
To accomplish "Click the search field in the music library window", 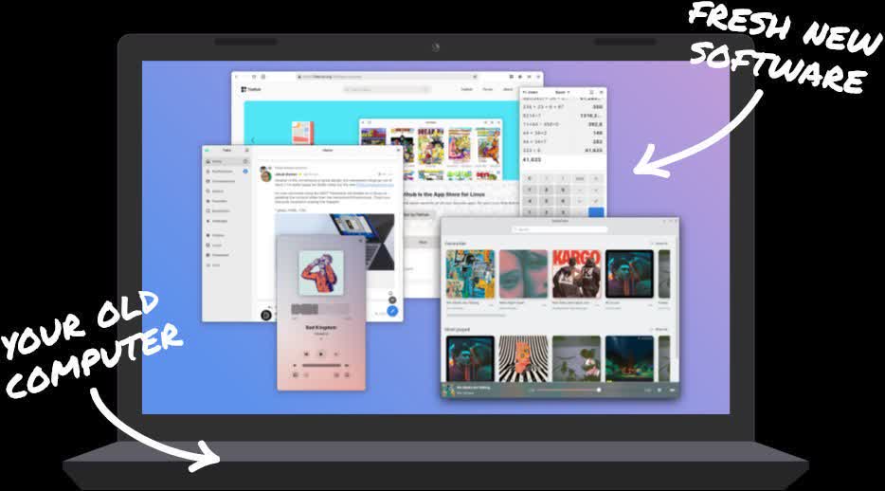I will (x=559, y=229).
